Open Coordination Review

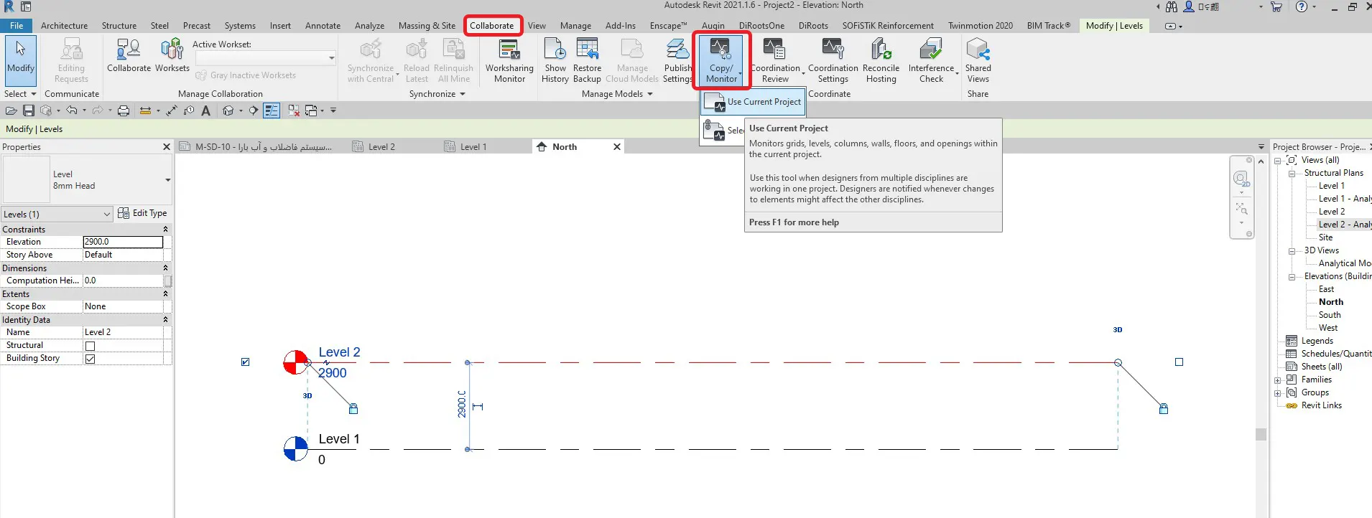(775, 61)
